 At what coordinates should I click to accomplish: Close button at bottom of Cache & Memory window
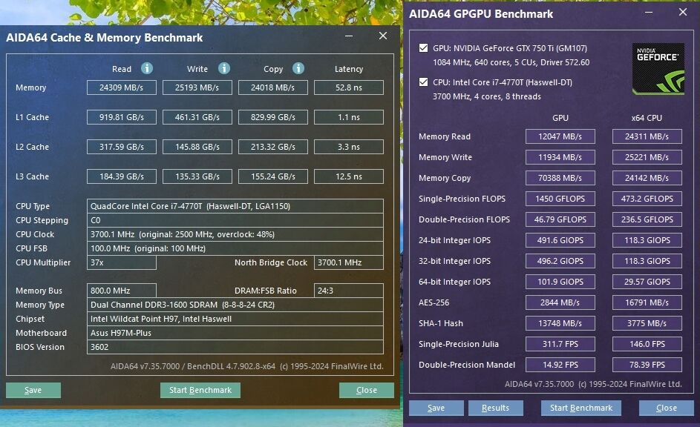[367, 390]
